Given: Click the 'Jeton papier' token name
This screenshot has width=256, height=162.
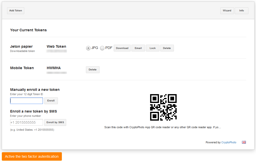Looking at the screenshot, I should coord(21,46).
